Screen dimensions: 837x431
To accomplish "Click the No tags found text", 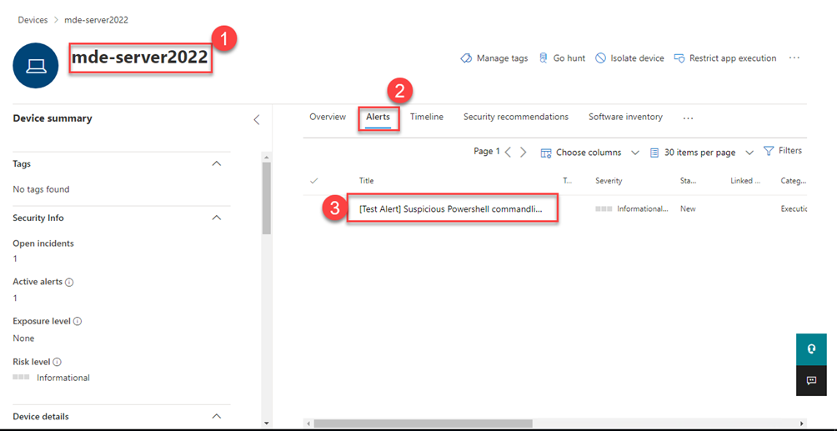I will [x=41, y=189].
